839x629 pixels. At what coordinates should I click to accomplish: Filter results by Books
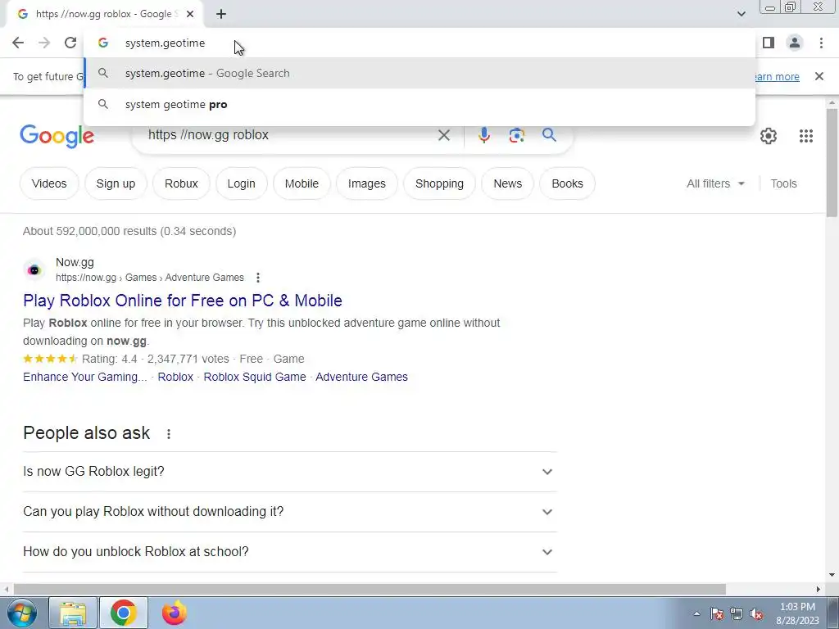click(567, 183)
